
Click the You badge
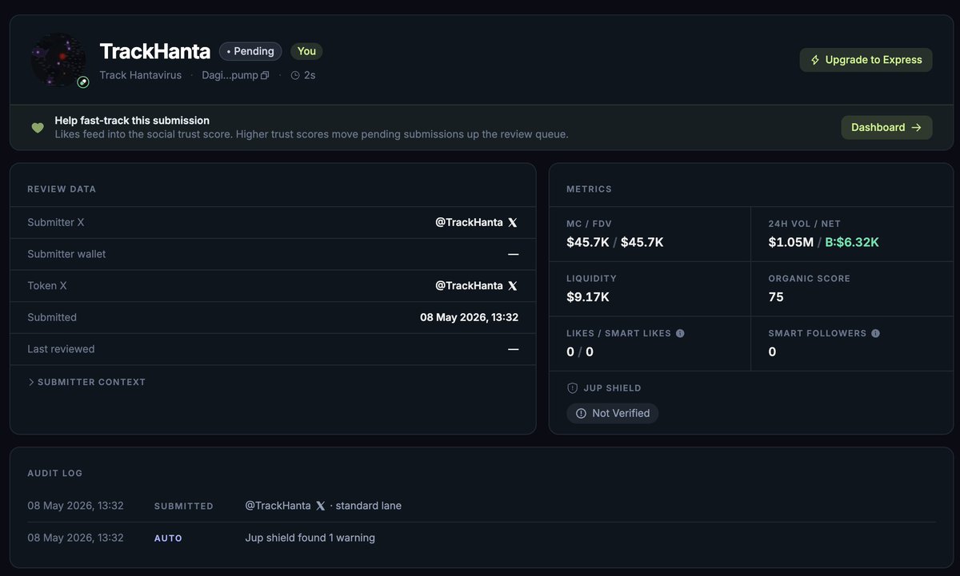[306, 51]
